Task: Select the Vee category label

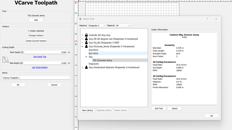Action: (x=90, y=57)
